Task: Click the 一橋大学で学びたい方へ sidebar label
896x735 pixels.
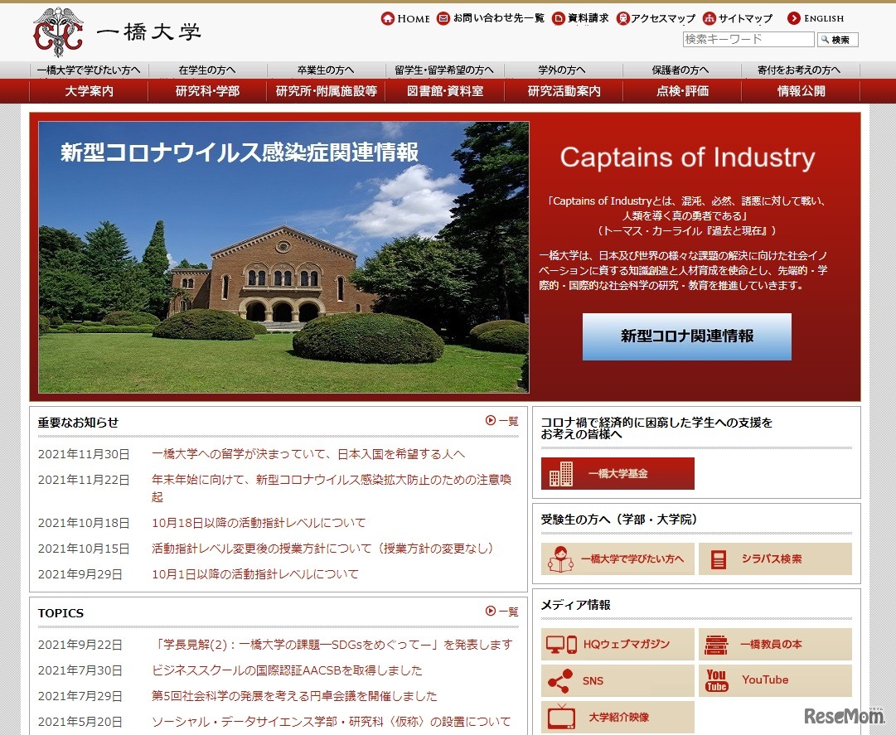Action: [x=632, y=559]
